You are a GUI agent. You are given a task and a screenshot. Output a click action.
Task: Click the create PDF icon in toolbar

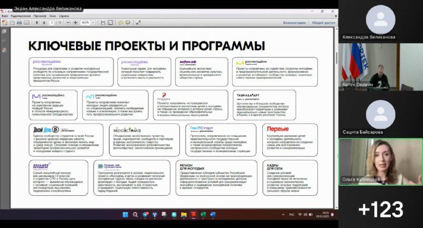pyautogui.click(x=5, y=23)
